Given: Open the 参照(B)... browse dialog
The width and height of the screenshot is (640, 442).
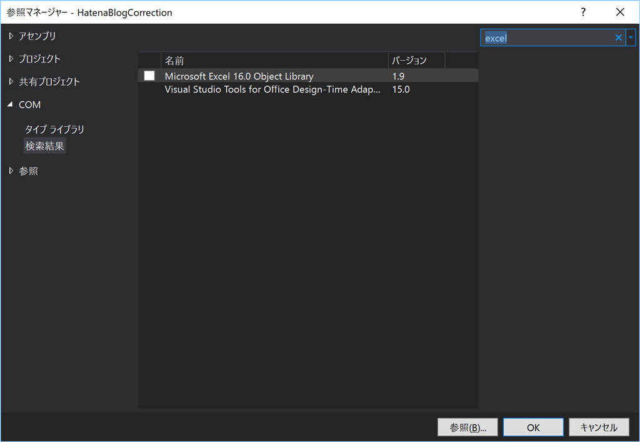Looking at the screenshot, I should click(x=467, y=427).
